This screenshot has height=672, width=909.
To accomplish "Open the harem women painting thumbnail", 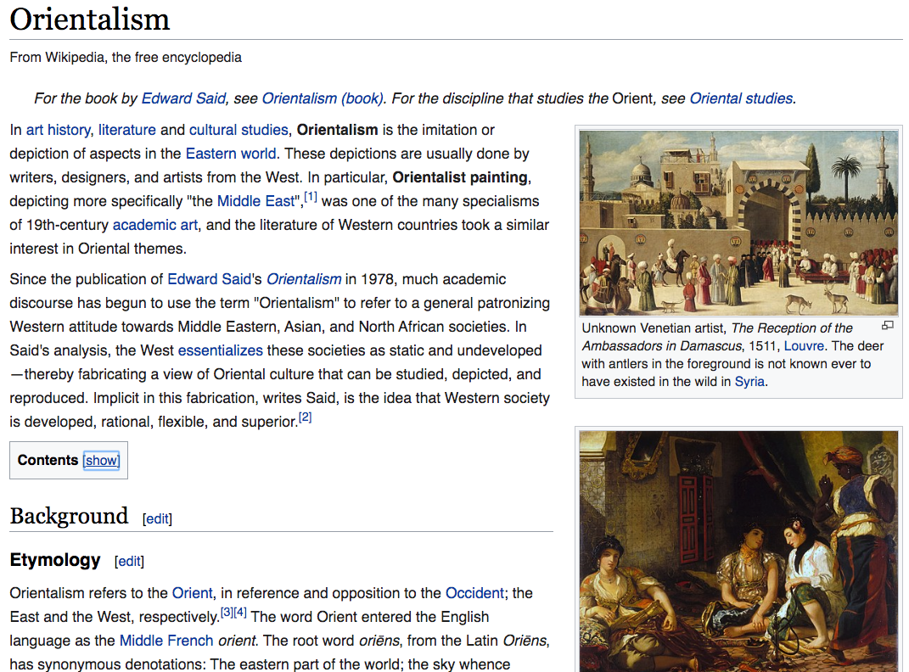I will click(x=738, y=552).
